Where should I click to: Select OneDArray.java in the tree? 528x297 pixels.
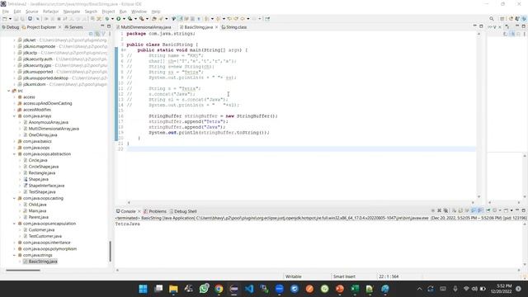(43, 135)
